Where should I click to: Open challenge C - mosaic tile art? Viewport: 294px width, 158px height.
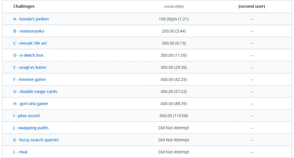coord(30,43)
